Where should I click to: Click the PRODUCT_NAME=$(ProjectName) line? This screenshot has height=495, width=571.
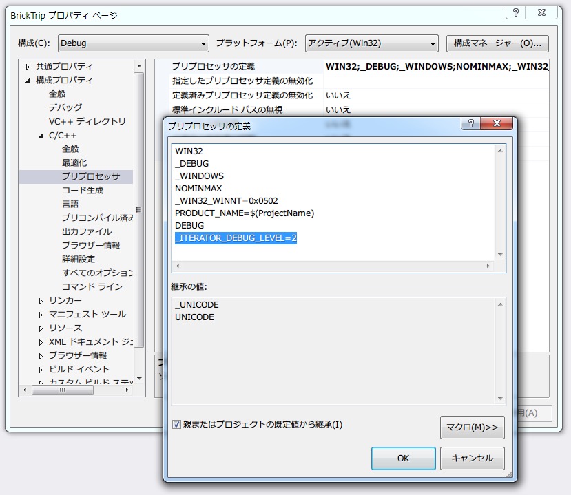(245, 213)
